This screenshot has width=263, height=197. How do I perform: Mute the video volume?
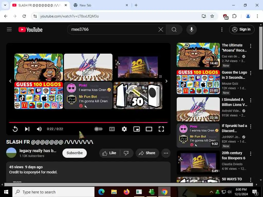[x=39, y=129]
